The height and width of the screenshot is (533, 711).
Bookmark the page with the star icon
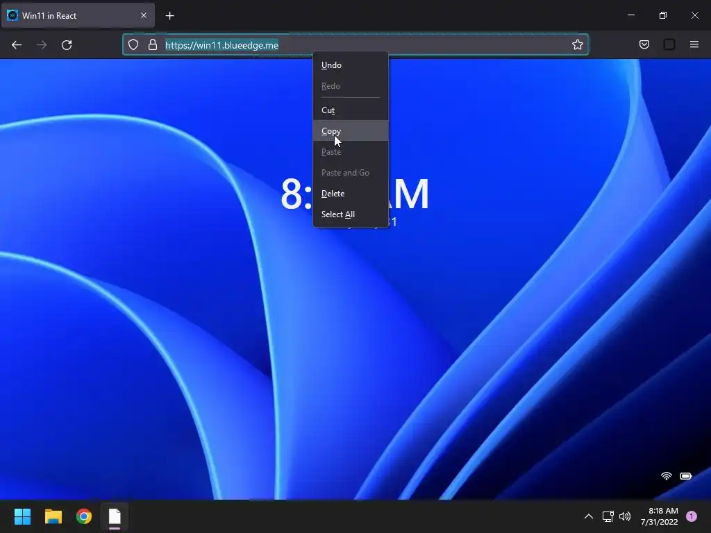(577, 44)
